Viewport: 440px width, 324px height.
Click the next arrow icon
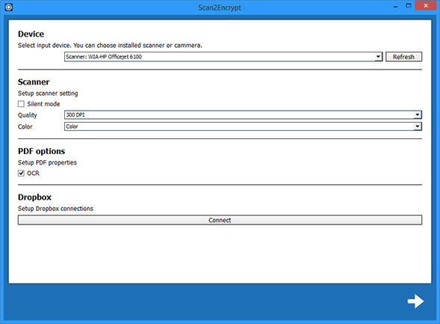pos(415,302)
